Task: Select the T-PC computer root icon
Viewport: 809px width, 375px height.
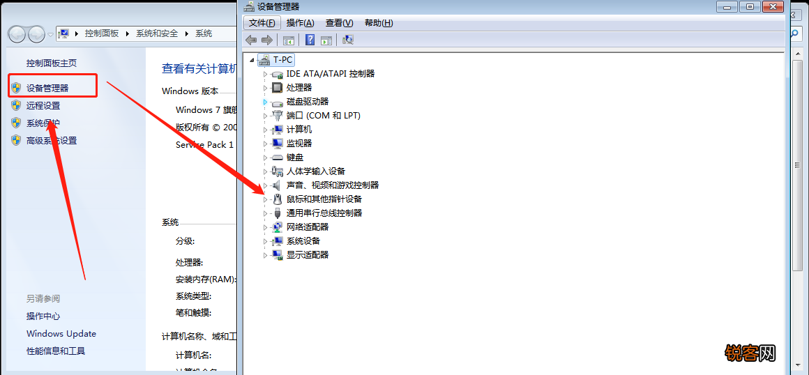Action: [264, 60]
